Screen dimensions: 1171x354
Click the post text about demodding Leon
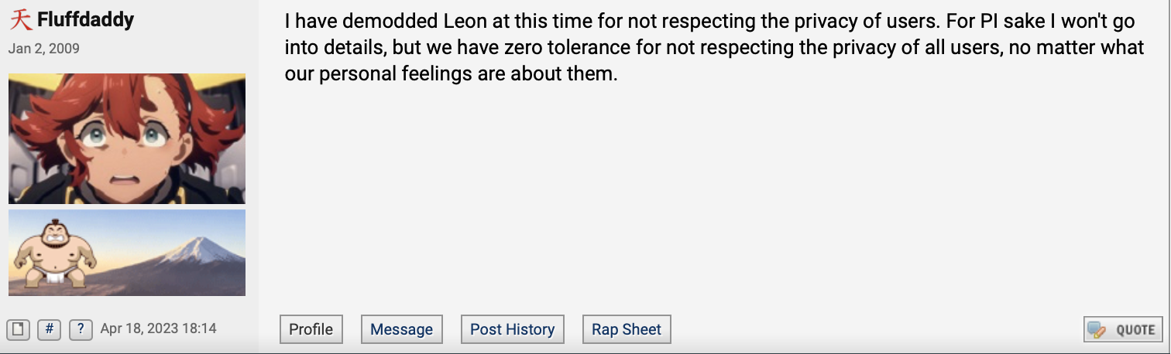pos(714,48)
